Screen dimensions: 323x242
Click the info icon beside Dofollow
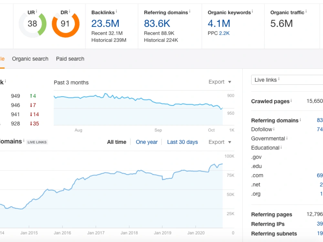click(274, 129)
